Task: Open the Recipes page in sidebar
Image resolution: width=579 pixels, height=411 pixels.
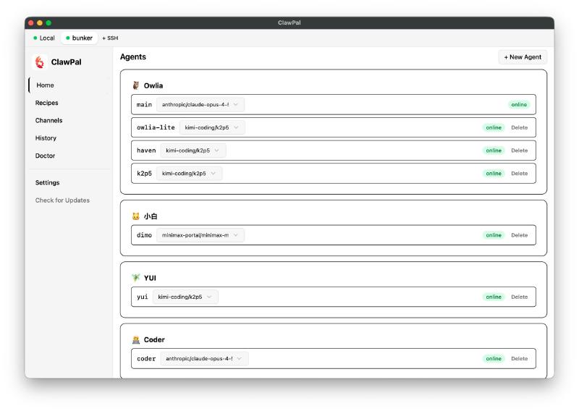Action: [x=47, y=103]
